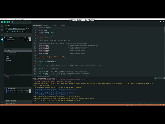Open the Boards Manager sidebar icon
The height and width of the screenshot is (124, 165).
click(x=2, y=30)
